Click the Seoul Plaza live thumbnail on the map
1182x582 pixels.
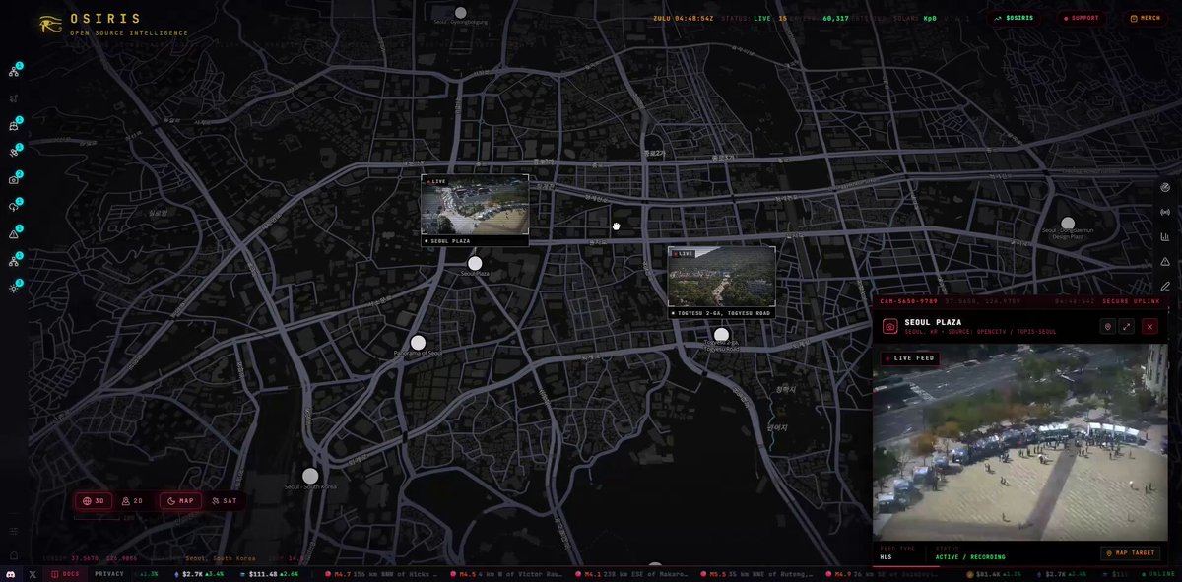point(475,206)
